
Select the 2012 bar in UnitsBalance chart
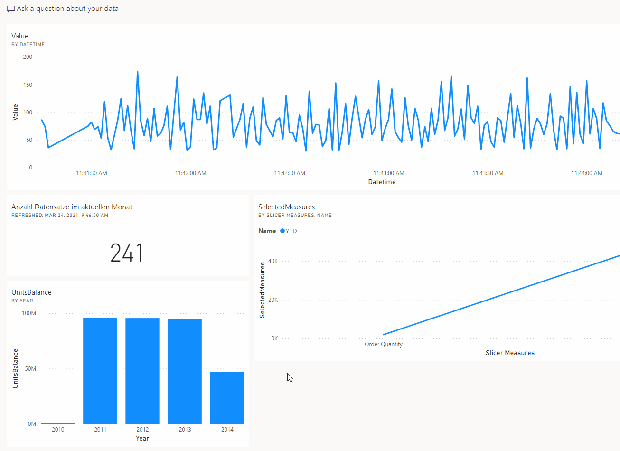click(x=142, y=371)
